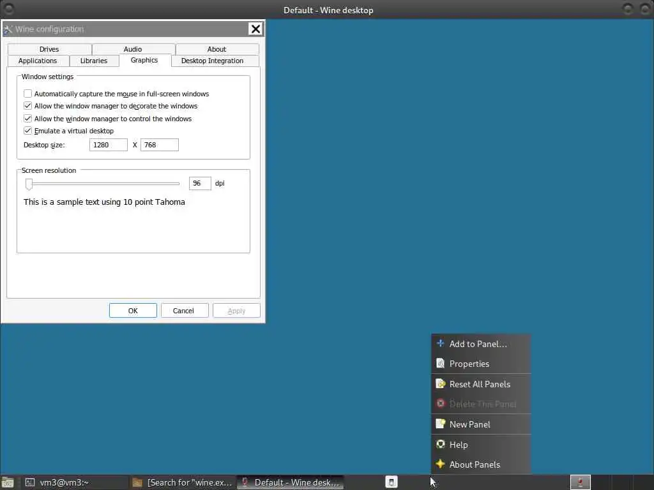Close the Wine configuration dialog
Image resolution: width=654 pixels, height=490 pixels.
tap(255, 29)
